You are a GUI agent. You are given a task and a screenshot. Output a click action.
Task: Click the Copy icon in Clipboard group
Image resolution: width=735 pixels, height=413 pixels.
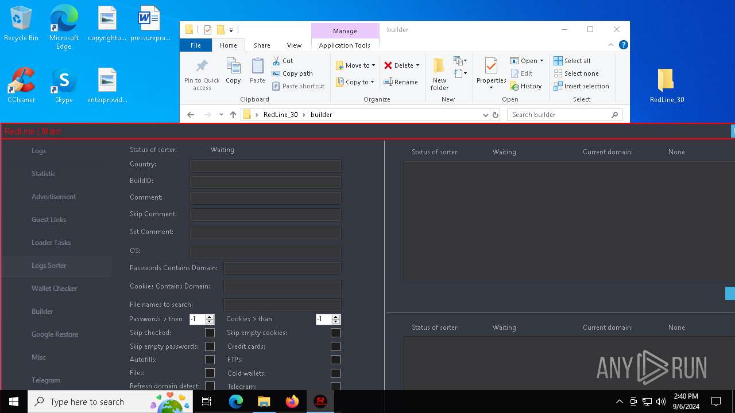(x=233, y=67)
